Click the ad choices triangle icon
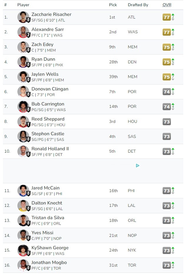The image size is (185, 274). pyautogui.click(x=138, y=166)
